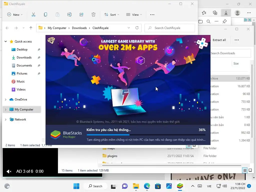Click the Paste clipboard icon in ClashRoyale toolbar
Image resolution: width=256 pixels, height=192 pixels.
click(x=57, y=15)
